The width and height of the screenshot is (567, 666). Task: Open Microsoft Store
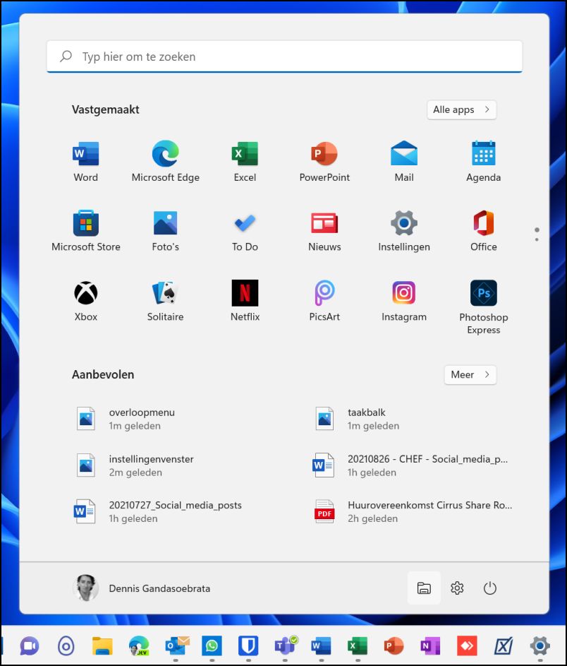85,232
